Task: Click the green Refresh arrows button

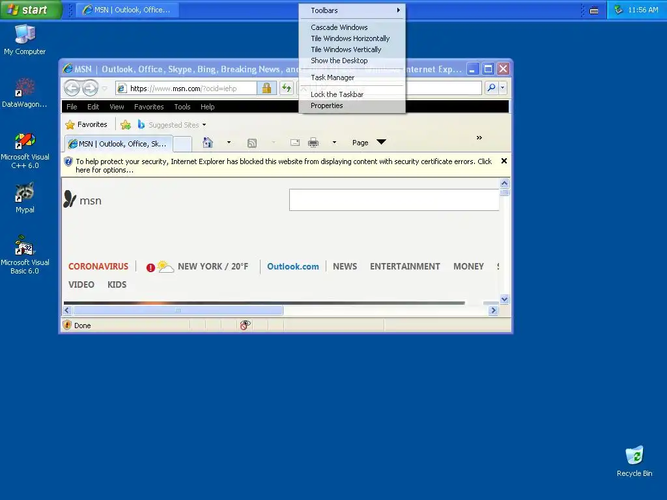Action: click(287, 88)
